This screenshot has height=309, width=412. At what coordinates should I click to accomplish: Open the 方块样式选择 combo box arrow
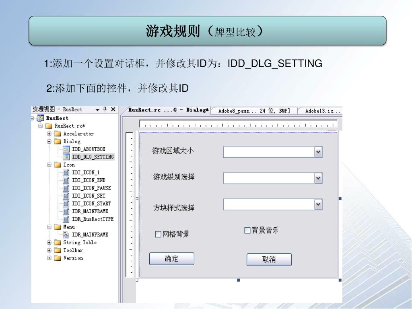coord(318,204)
